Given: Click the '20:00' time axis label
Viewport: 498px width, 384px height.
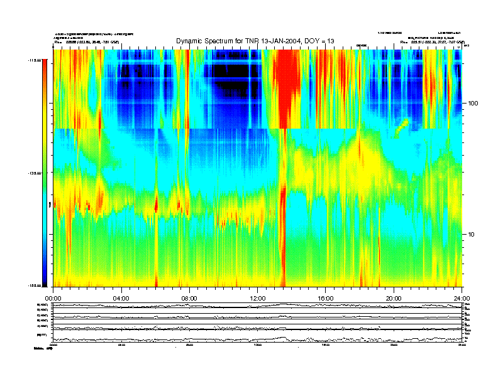Looking at the screenshot, I should (394, 299).
